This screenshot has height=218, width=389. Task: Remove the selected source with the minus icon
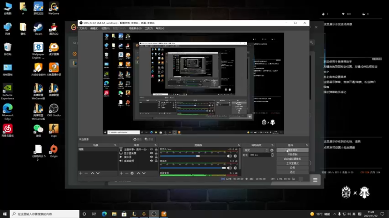[x=127, y=173]
